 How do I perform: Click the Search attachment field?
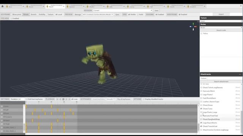pos(221,82)
